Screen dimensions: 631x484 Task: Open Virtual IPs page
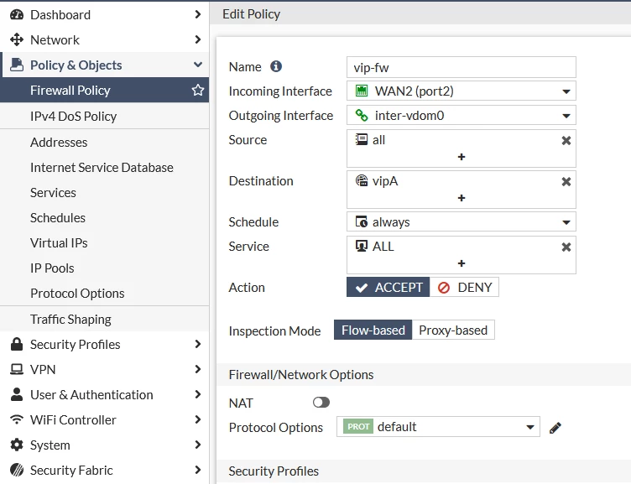(104, 243)
